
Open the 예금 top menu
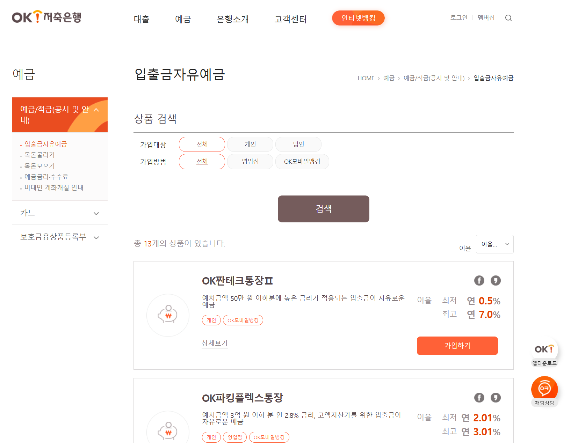tap(183, 19)
